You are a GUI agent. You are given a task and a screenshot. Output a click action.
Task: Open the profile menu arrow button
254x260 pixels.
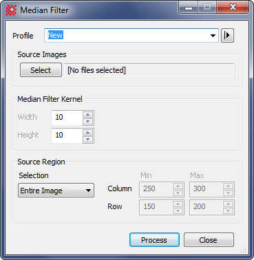click(x=227, y=36)
